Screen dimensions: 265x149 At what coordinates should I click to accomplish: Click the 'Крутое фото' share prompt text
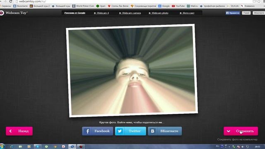[x=132, y=123]
